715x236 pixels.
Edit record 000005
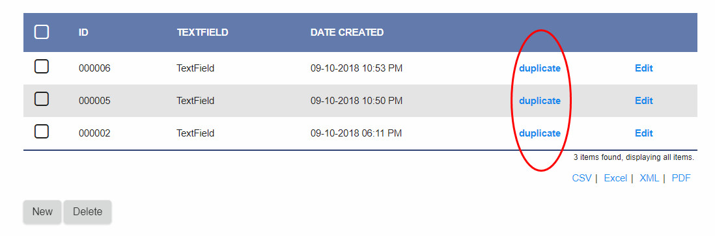pos(644,101)
